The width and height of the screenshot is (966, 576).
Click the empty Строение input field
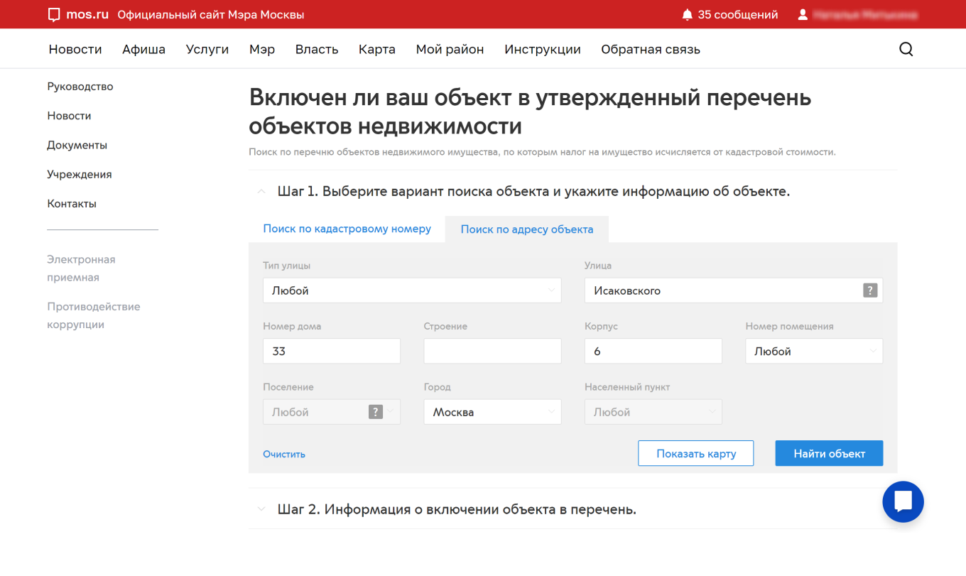point(492,351)
